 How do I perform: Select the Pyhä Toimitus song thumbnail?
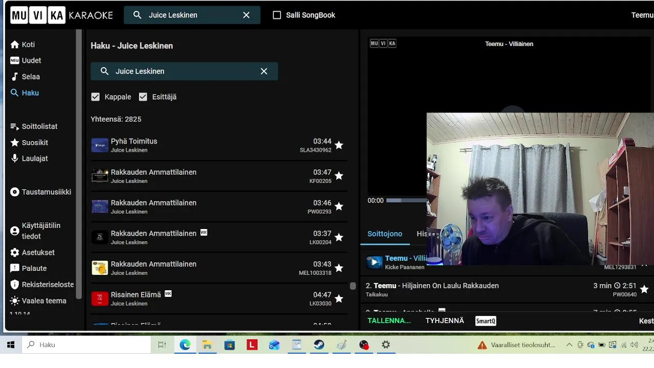tap(100, 145)
